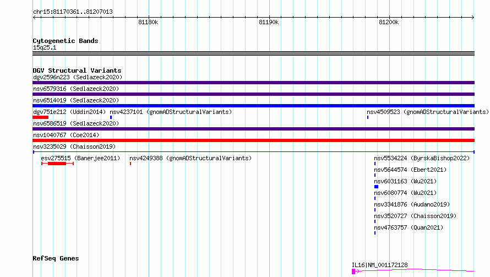The width and height of the screenshot is (490, 277).
Task: Click the purple dgv2596n223 variant bar
Action: [x=253, y=83]
